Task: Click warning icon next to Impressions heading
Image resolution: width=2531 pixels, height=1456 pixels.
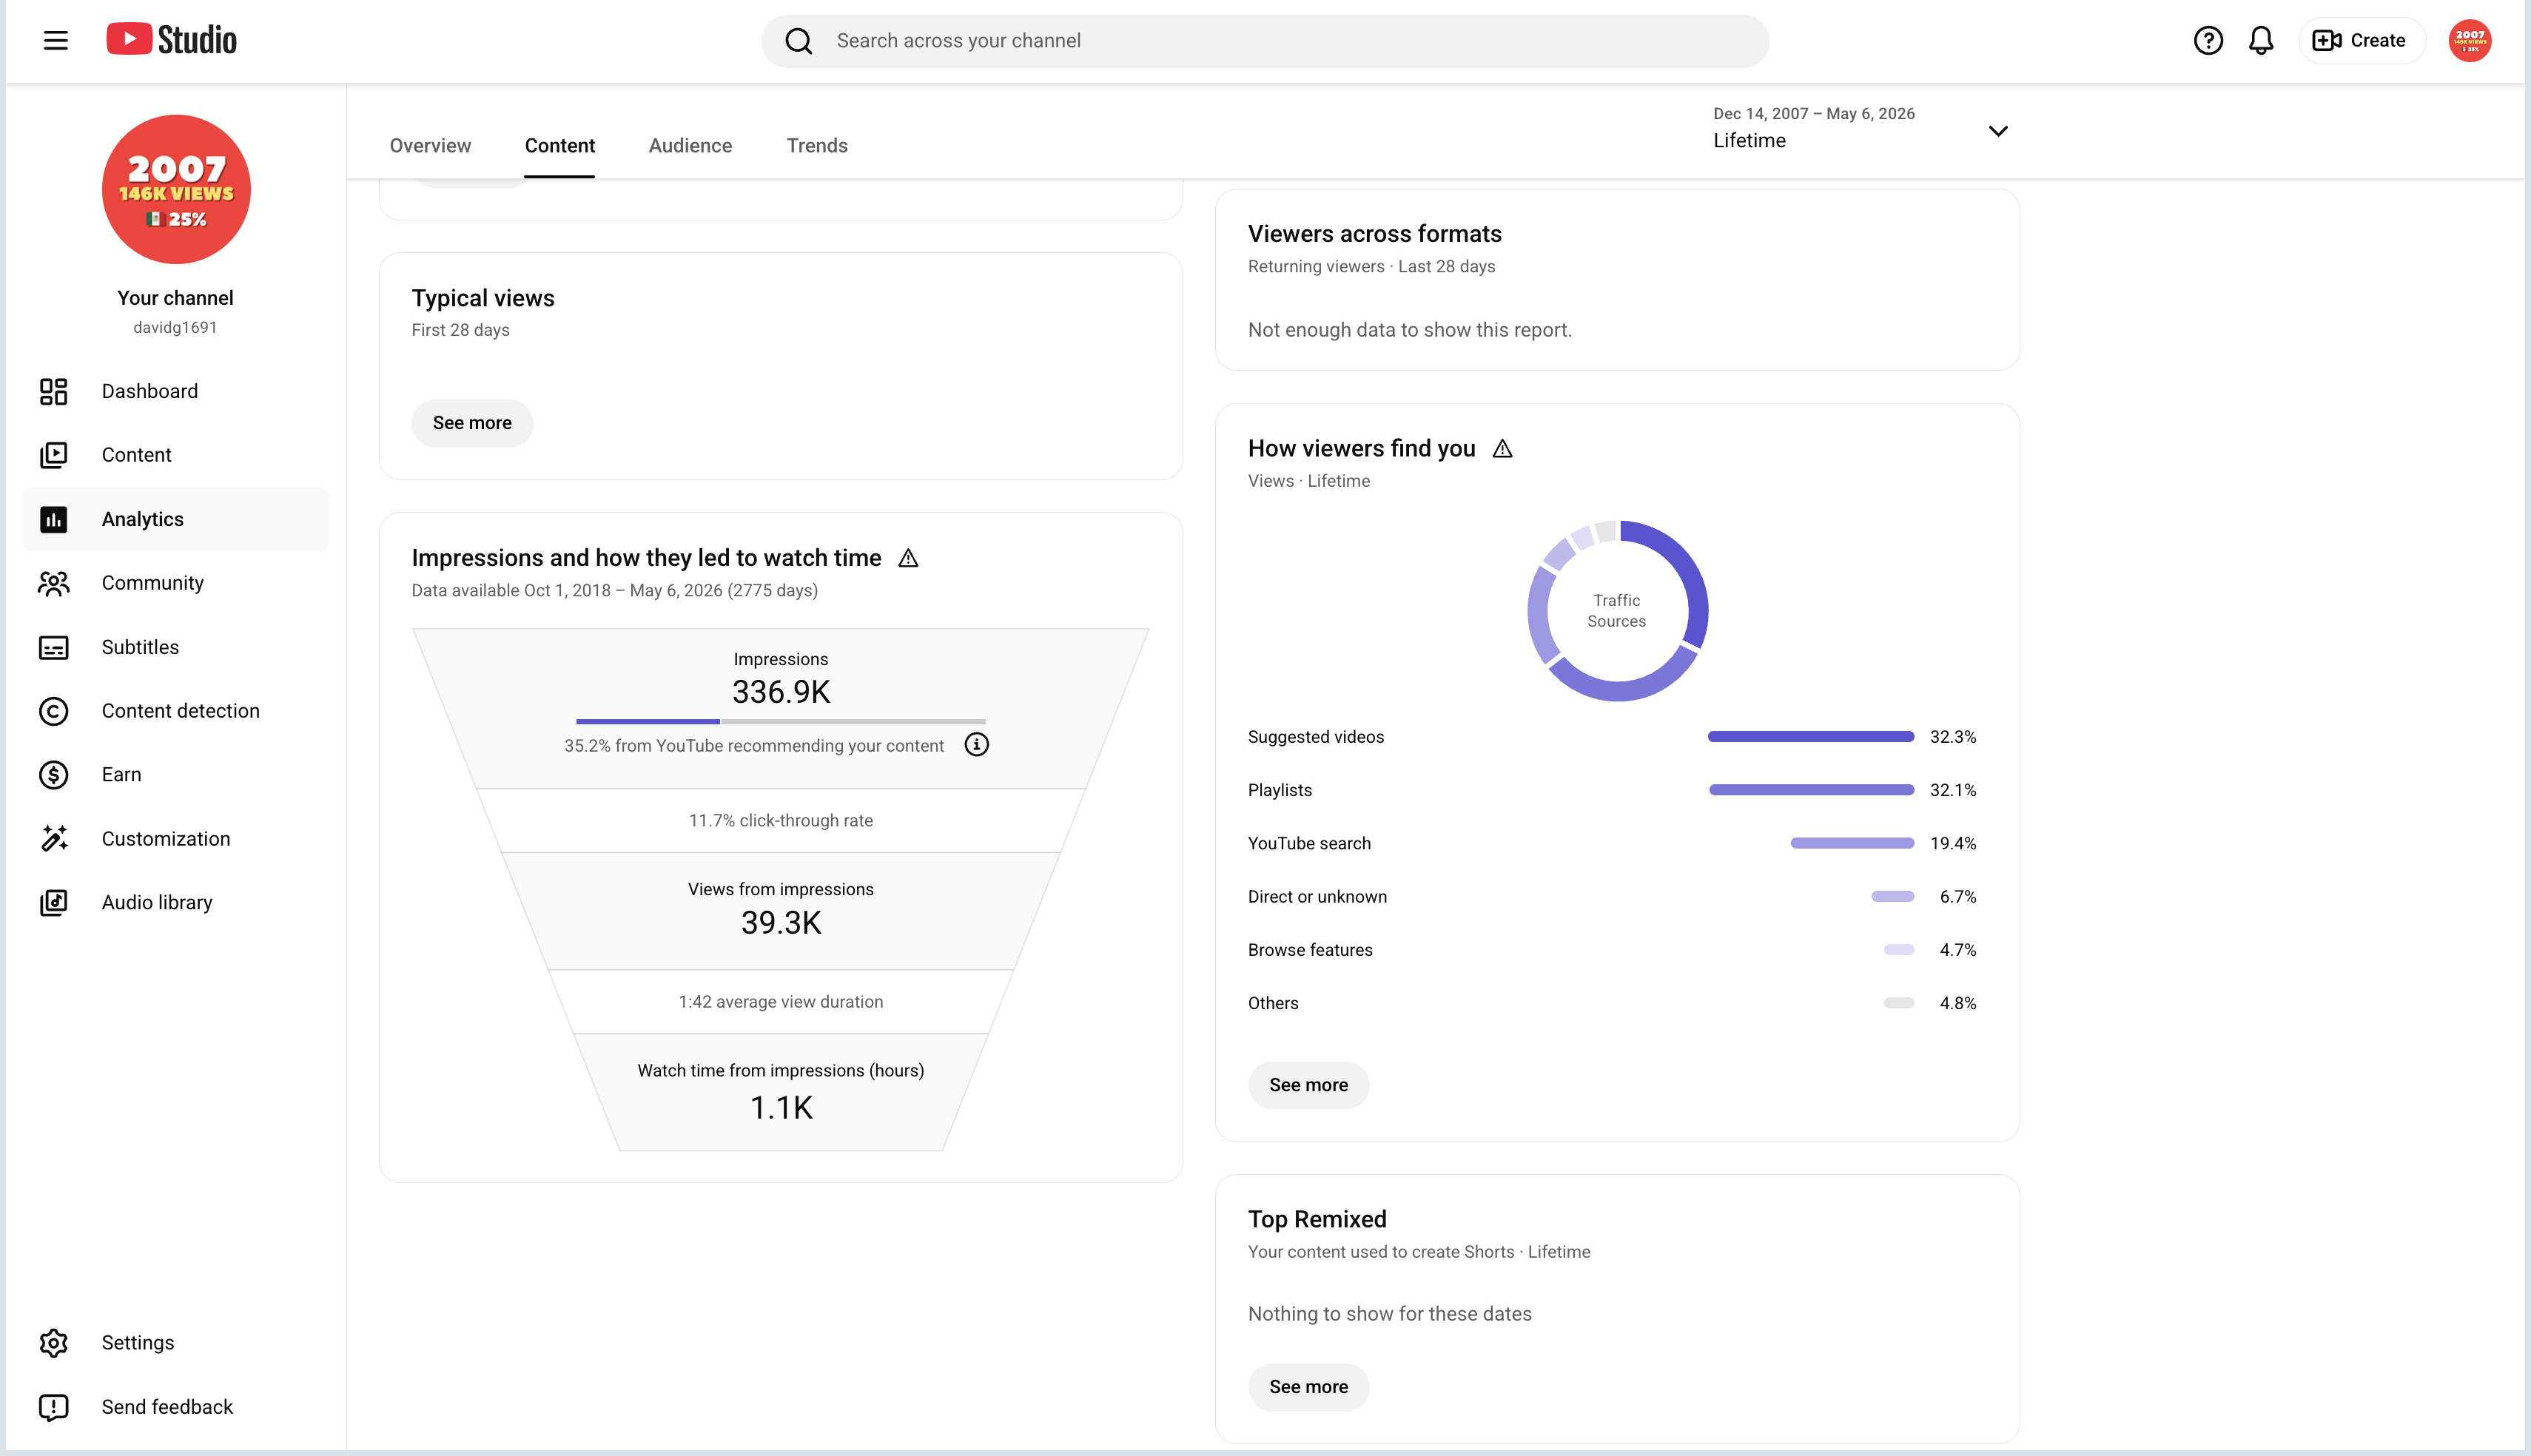Action: 908,558
